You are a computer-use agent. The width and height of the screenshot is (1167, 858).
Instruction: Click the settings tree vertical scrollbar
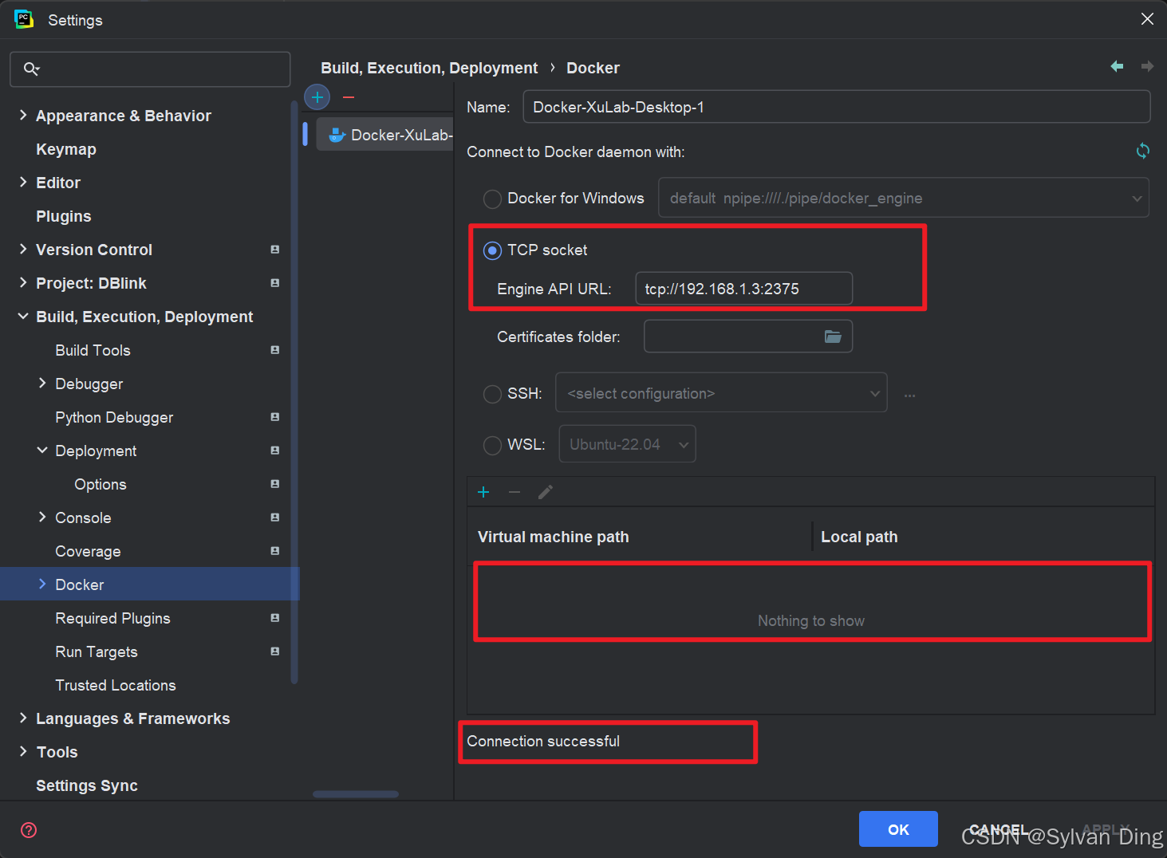(x=294, y=391)
